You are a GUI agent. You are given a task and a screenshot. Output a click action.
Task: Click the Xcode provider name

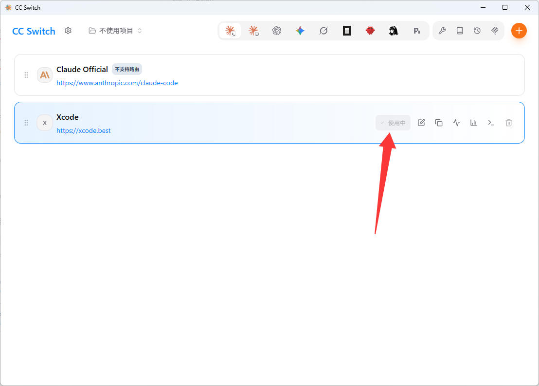click(67, 117)
